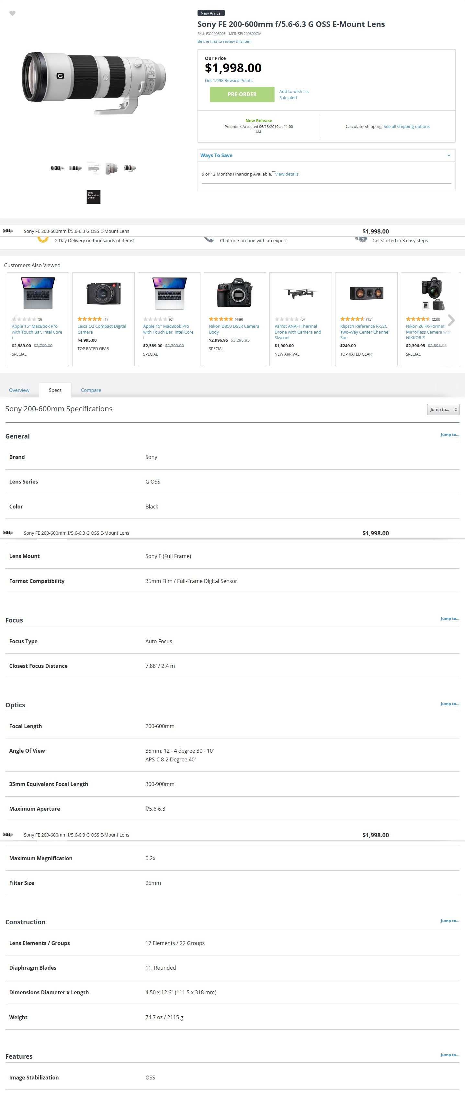
Task: Click the 95mm filter size value
Action: 153,883
